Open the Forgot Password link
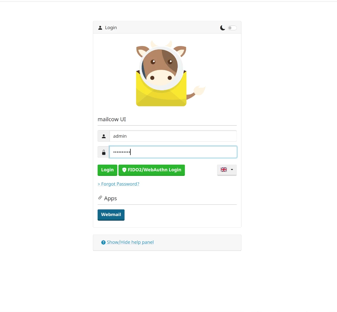This screenshot has width=337, height=312. [x=118, y=184]
